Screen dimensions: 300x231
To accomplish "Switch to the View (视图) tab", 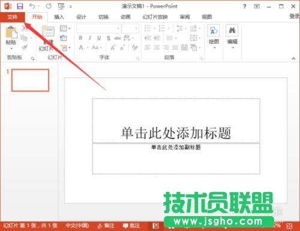I will (x=206, y=17).
